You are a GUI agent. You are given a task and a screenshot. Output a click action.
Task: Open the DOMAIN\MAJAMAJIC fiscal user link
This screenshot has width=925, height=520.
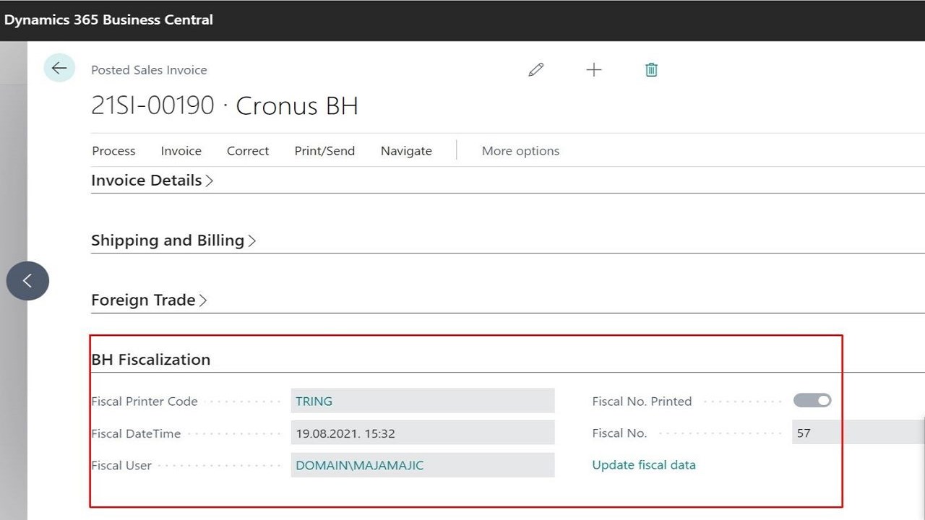[x=359, y=465]
